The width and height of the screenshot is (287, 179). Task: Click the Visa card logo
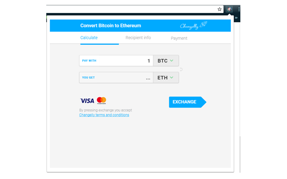click(x=87, y=101)
